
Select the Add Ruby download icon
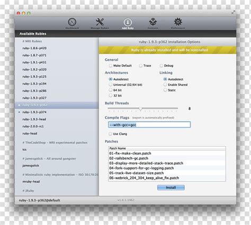[128, 22]
